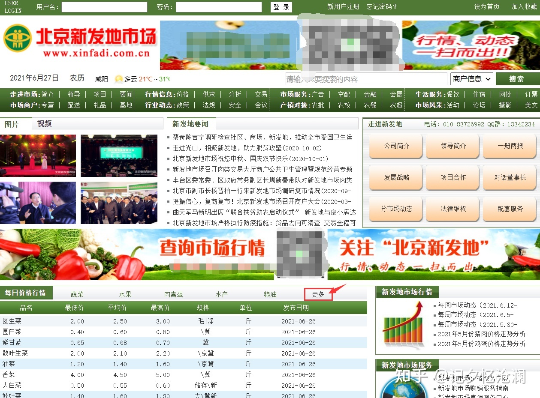The image size is (540, 398).
Task: Click the 配套服务 button
Action: coord(510,209)
